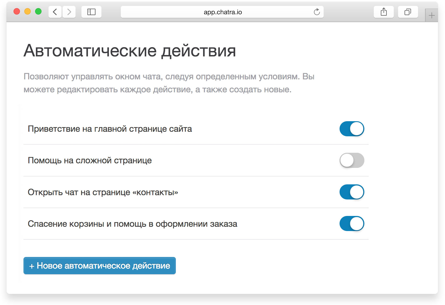Image resolution: width=445 pixels, height=305 pixels.
Task: Turn off «Открыть чат на странице контакты» switch
Action: tap(352, 192)
